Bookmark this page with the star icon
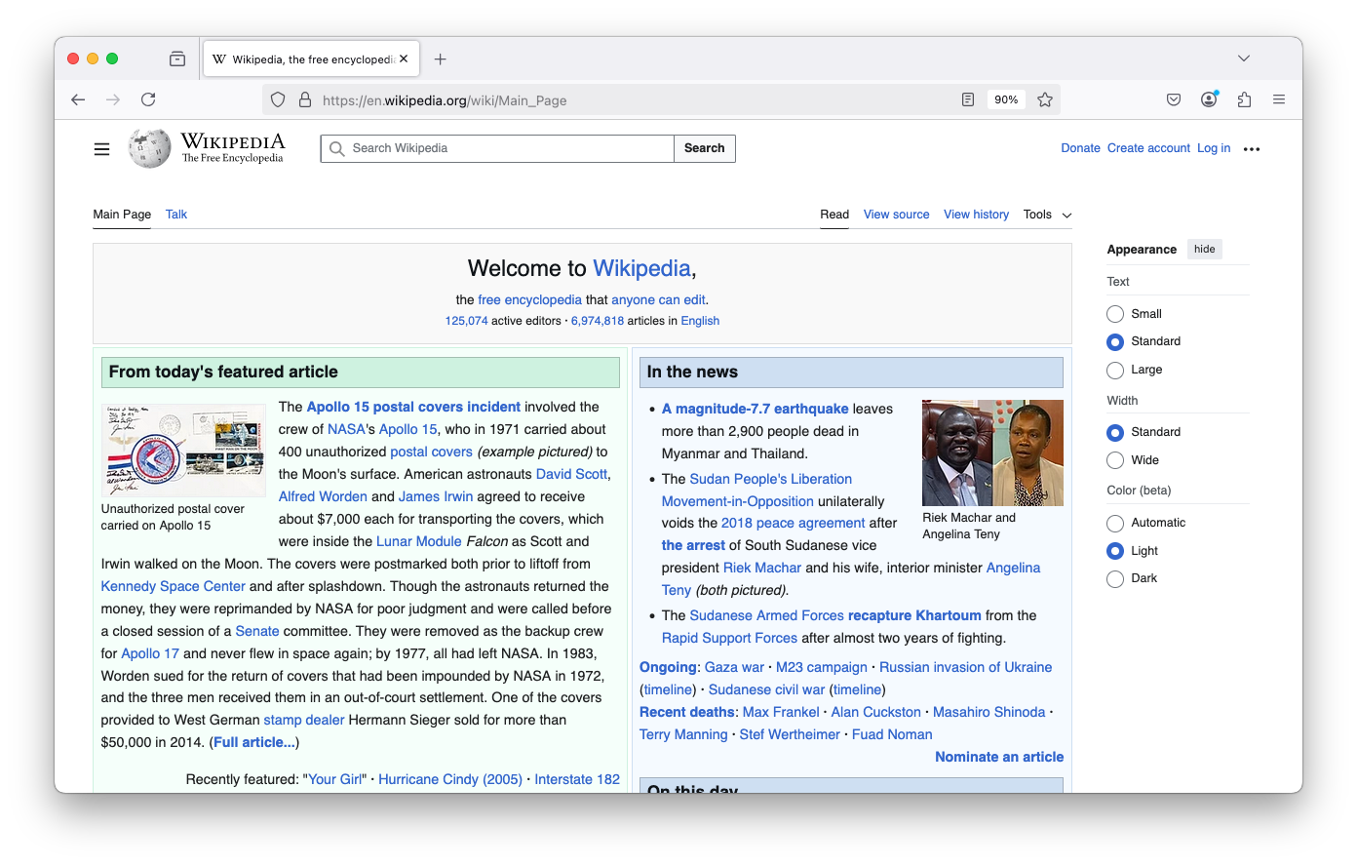Viewport: 1357px width, 865px height. [1045, 99]
